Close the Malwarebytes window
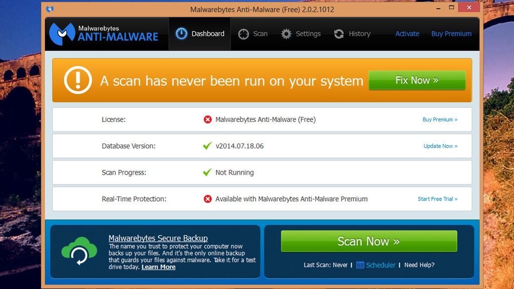Viewport: 514px width, 289px height. coord(469,8)
